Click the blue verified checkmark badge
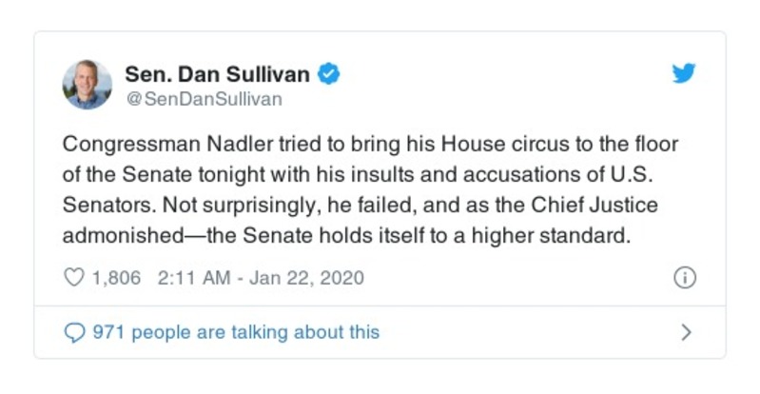Screen dimensions: 760x394 [328, 74]
